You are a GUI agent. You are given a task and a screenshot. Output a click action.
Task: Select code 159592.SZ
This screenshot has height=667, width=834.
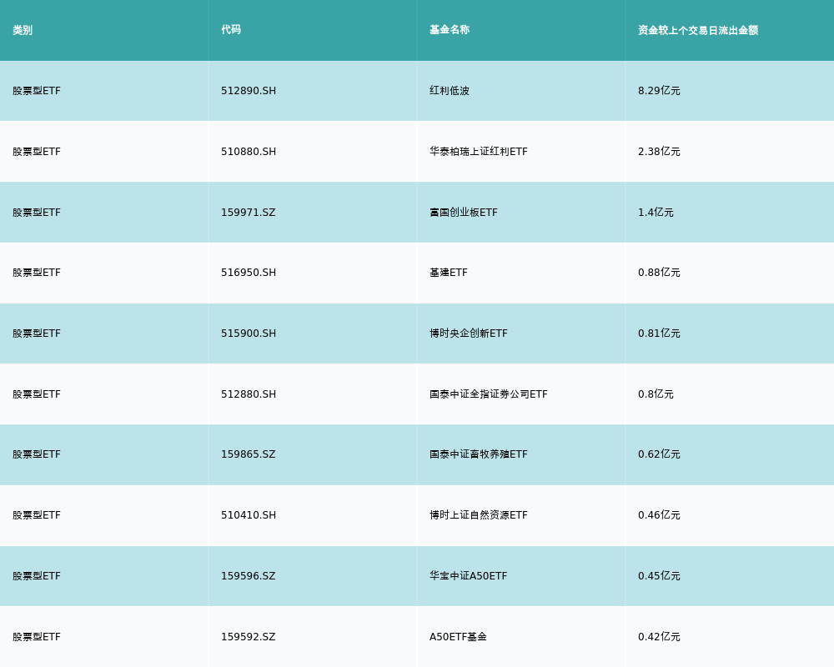[x=249, y=637]
